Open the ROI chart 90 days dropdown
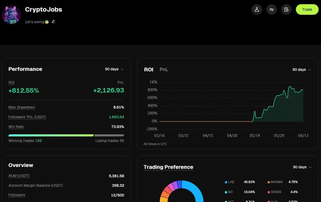Image resolution: width=321 pixels, height=202 pixels. click(x=302, y=70)
